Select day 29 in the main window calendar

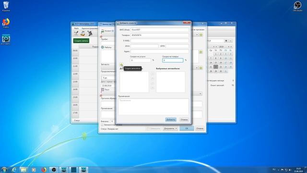[215, 71]
